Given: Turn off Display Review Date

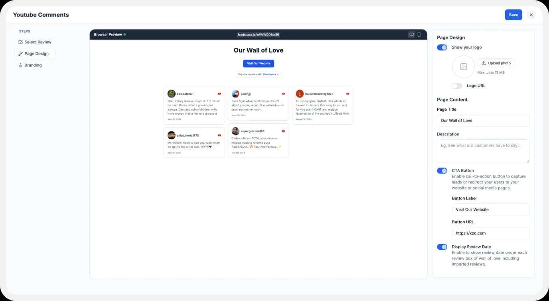Looking at the screenshot, I should coord(442,247).
